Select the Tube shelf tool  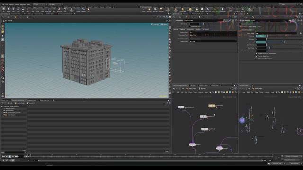(x=13, y=10)
